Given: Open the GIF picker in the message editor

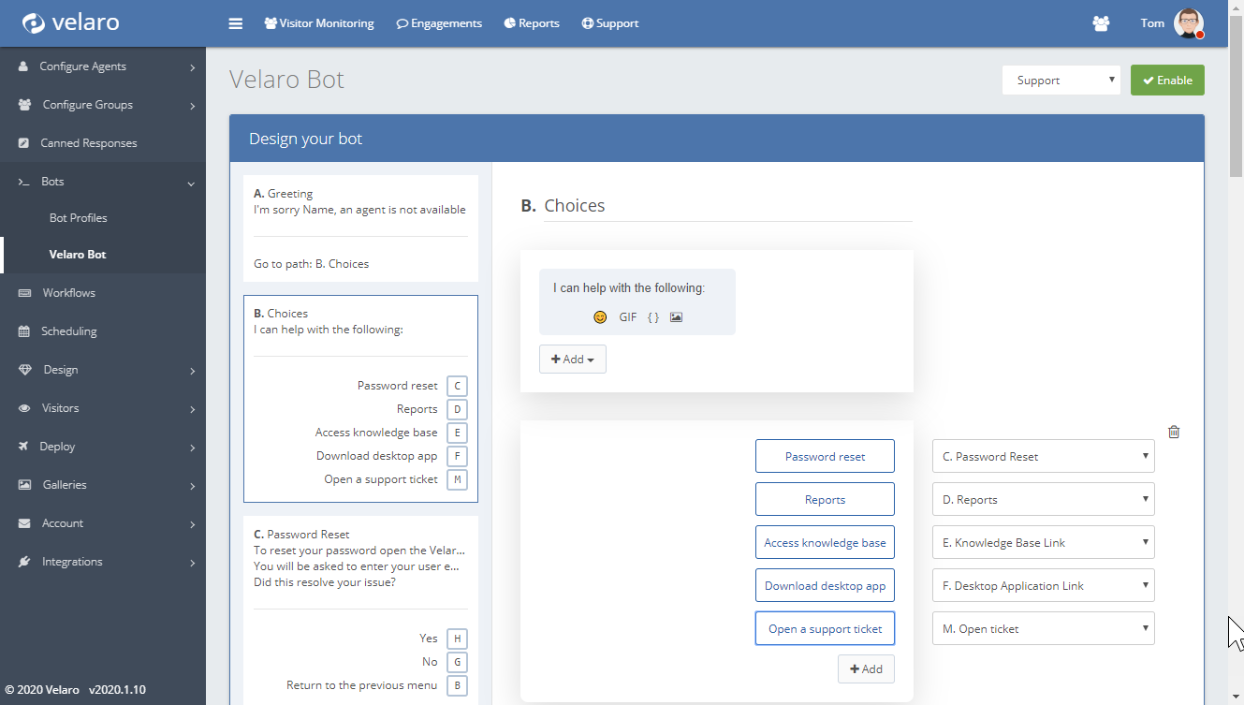Looking at the screenshot, I should pyautogui.click(x=627, y=316).
